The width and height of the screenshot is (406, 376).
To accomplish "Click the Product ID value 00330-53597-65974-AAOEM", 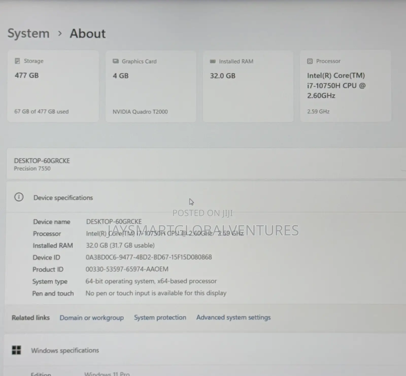I will tap(127, 269).
